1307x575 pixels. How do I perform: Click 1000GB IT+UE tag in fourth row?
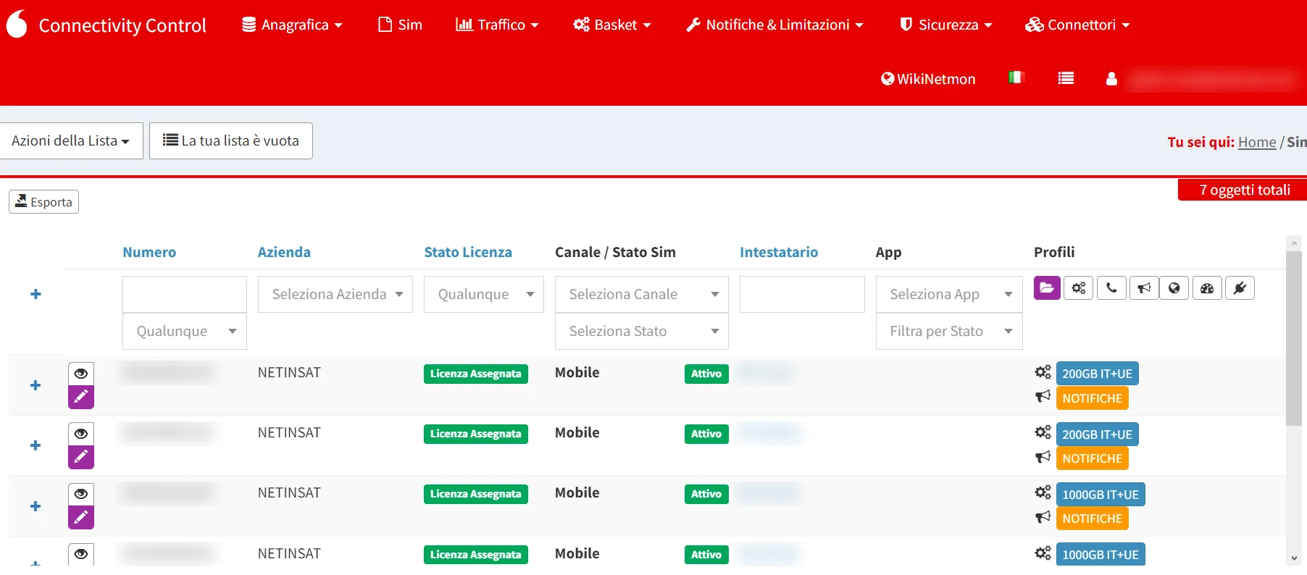[x=1101, y=555]
